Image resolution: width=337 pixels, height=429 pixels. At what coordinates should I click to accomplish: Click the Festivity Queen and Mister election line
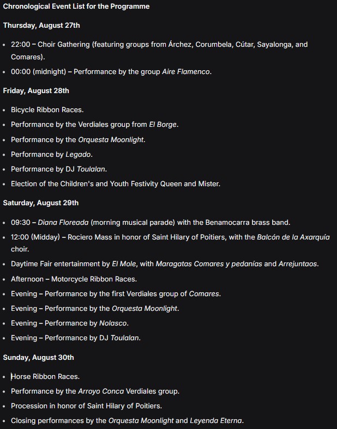pos(116,183)
